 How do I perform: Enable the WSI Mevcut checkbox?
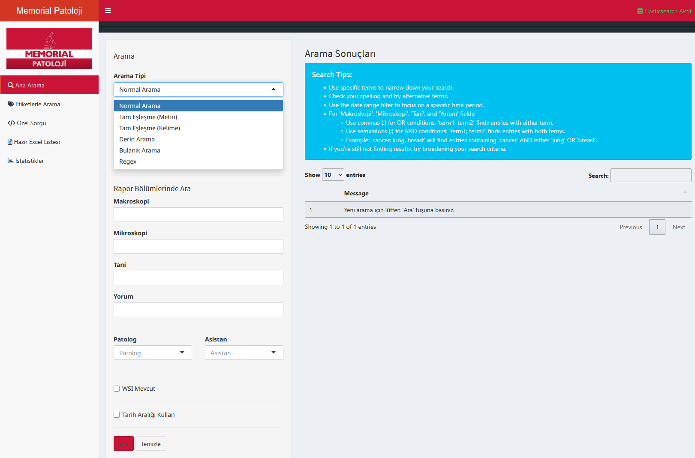click(117, 389)
